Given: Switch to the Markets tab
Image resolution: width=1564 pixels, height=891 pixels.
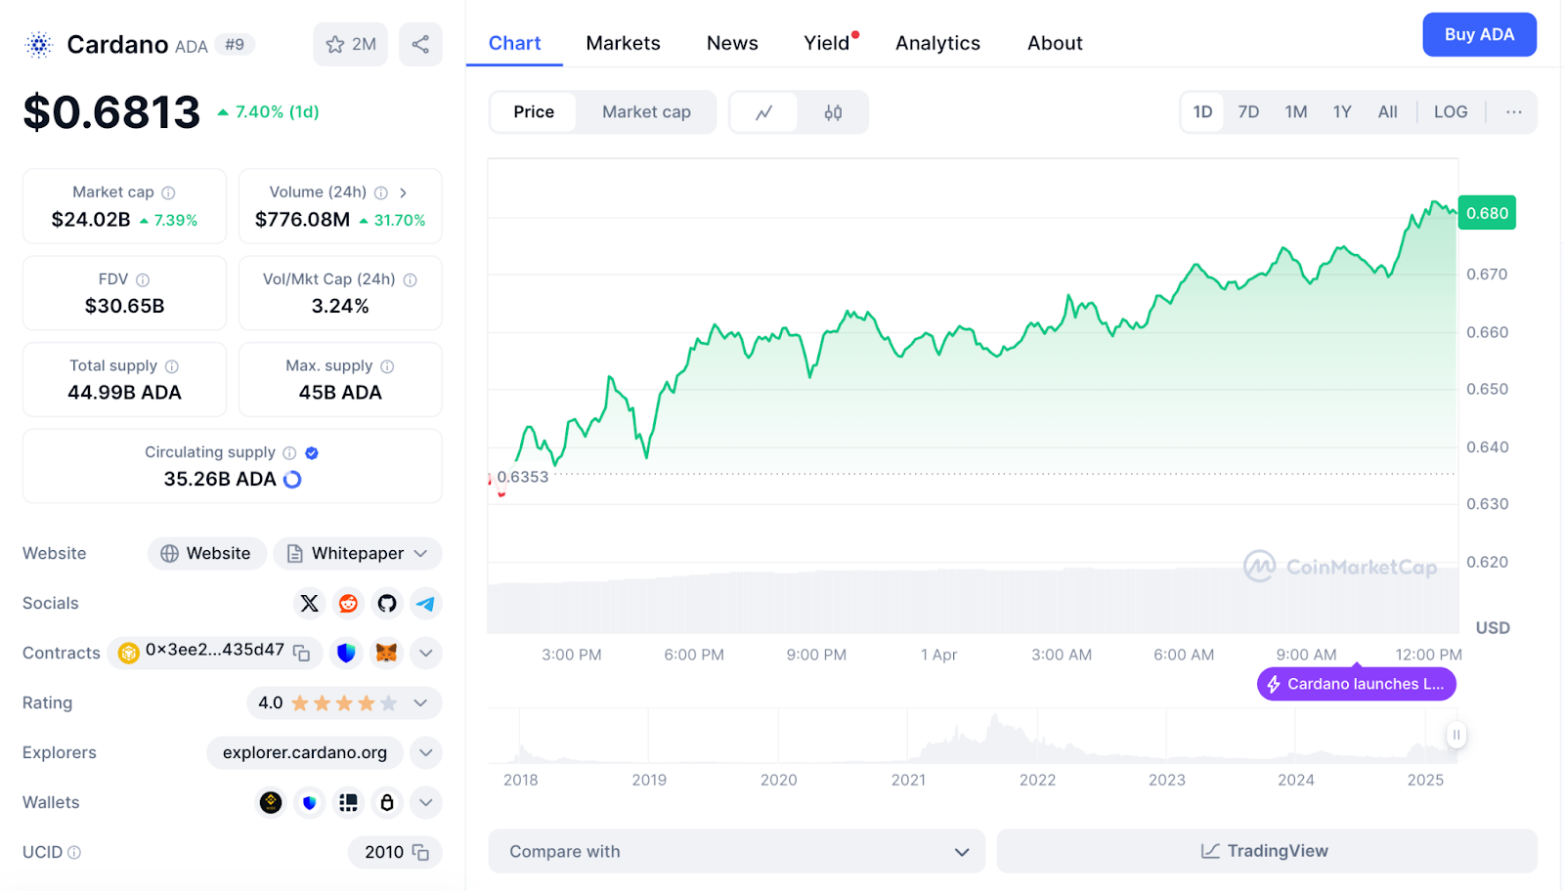Looking at the screenshot, I should pos(623,43).
